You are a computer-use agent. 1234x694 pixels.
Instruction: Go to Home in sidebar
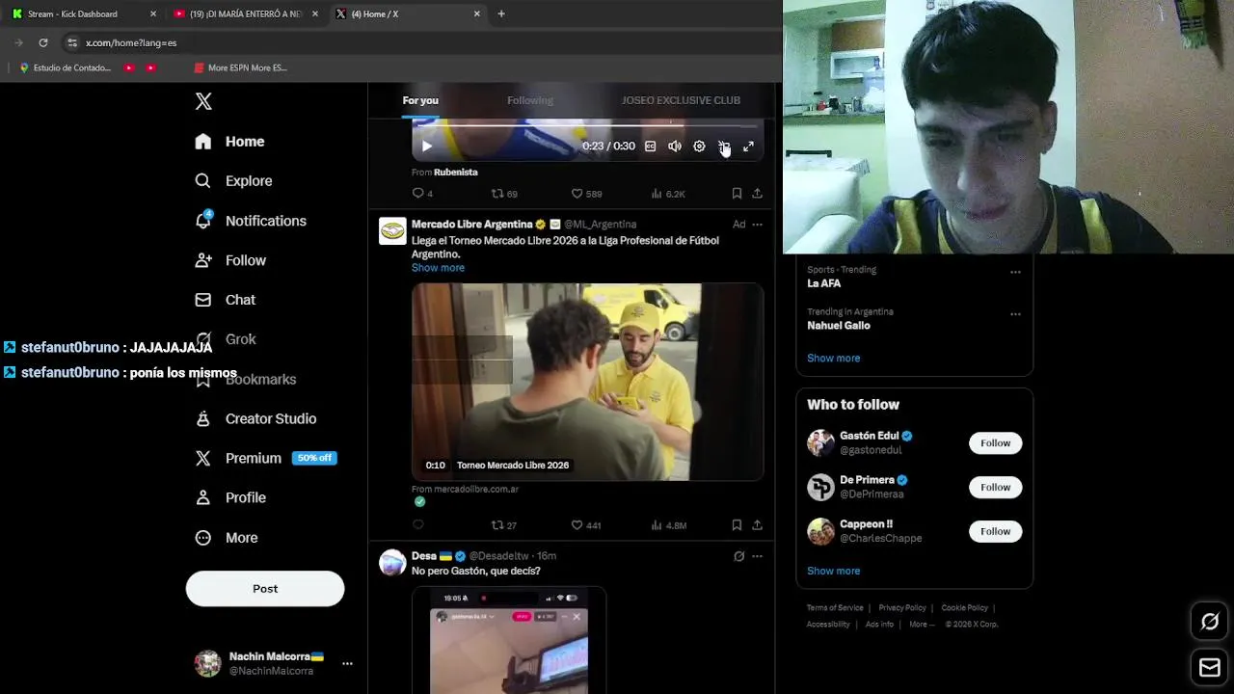click(229, 142)
